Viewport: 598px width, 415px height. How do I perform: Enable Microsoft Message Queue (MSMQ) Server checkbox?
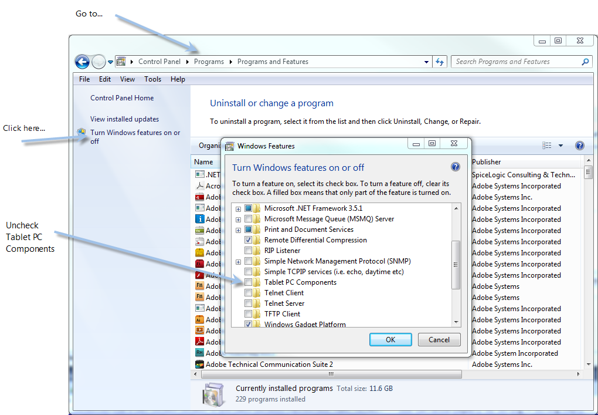coord(248,219)
